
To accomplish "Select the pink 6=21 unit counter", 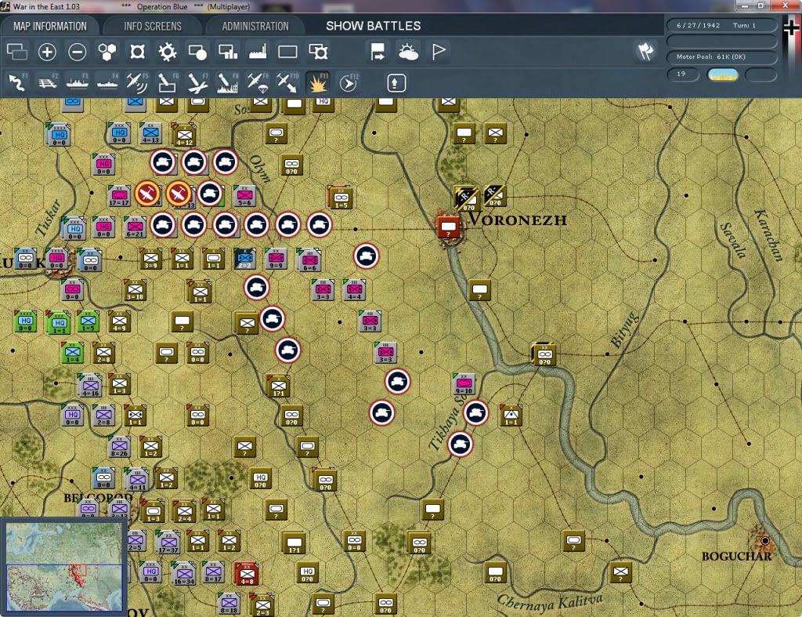I will (x=135, y=227).
